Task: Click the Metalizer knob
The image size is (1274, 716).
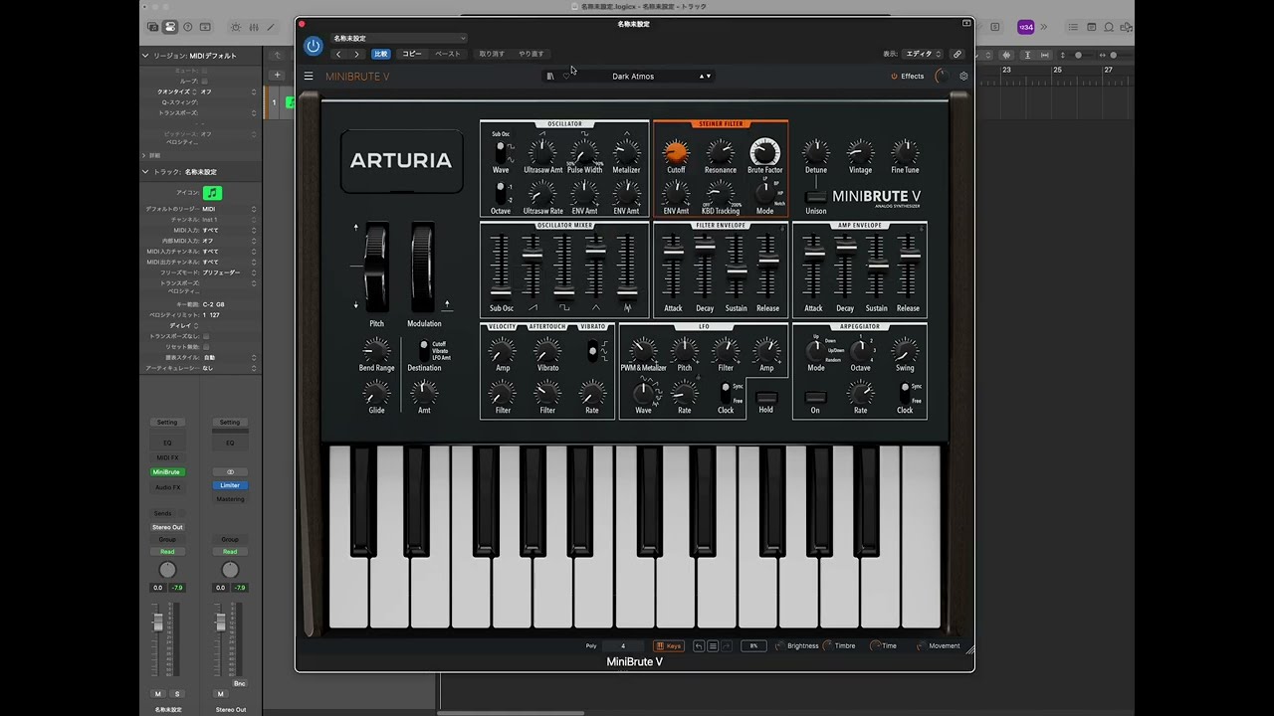Action: click(x=626, y=152)
